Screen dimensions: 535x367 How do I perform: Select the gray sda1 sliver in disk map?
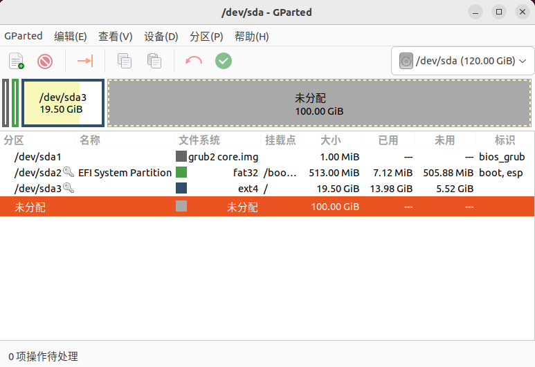pos(6,103)
